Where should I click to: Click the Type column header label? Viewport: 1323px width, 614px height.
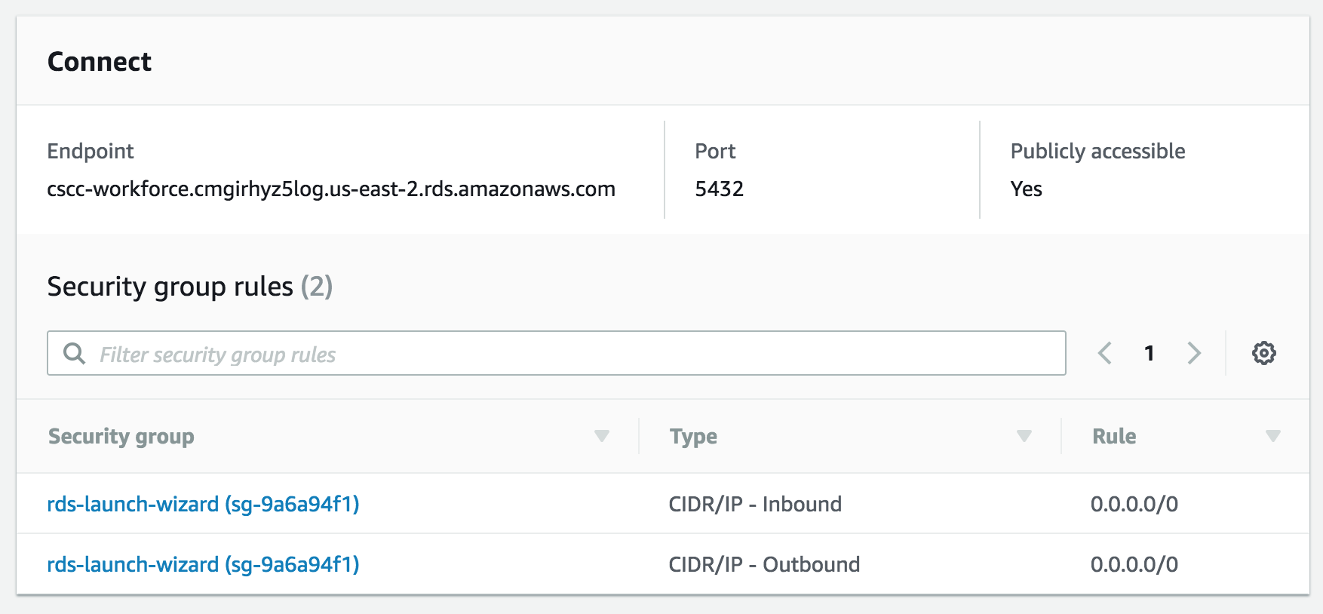693,437
